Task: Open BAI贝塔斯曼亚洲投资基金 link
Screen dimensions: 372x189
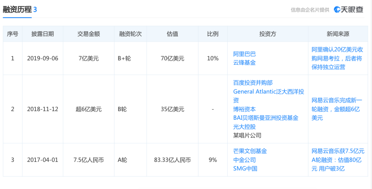Action: click(x=266, y=118)
